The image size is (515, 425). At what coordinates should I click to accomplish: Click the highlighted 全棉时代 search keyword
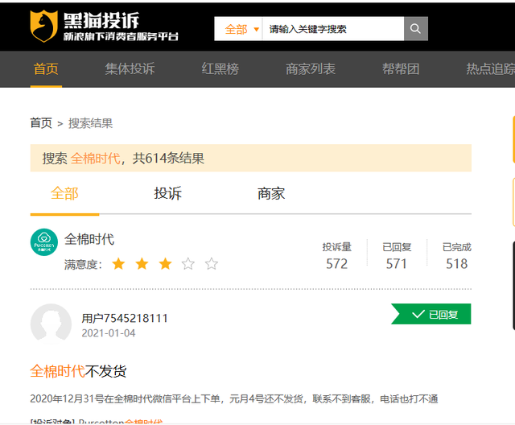click(x=95, y=159)
